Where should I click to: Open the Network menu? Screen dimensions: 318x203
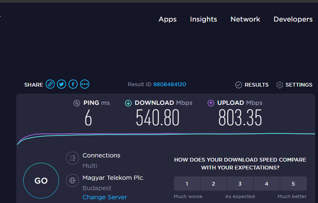(245, 19)
